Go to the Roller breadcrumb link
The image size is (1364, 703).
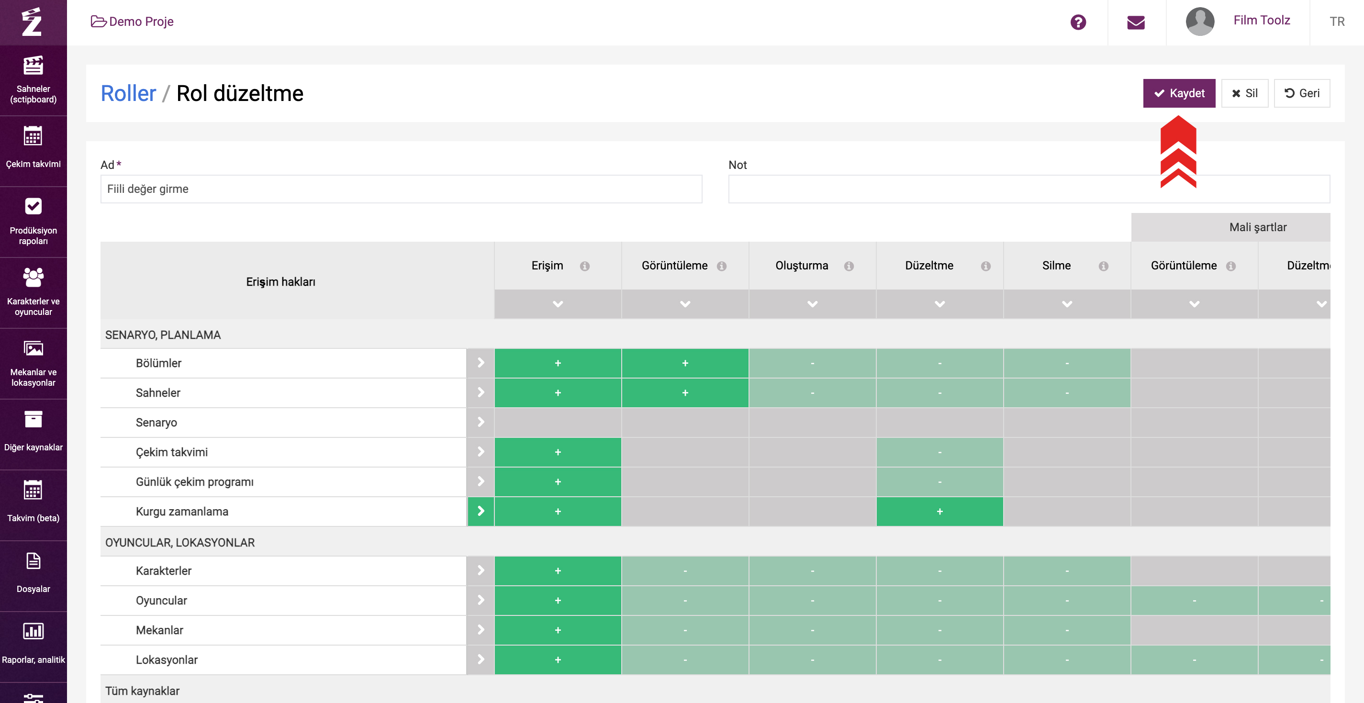(x=128, y=94)
